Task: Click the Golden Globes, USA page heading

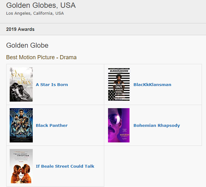Action: pos(41,5)
